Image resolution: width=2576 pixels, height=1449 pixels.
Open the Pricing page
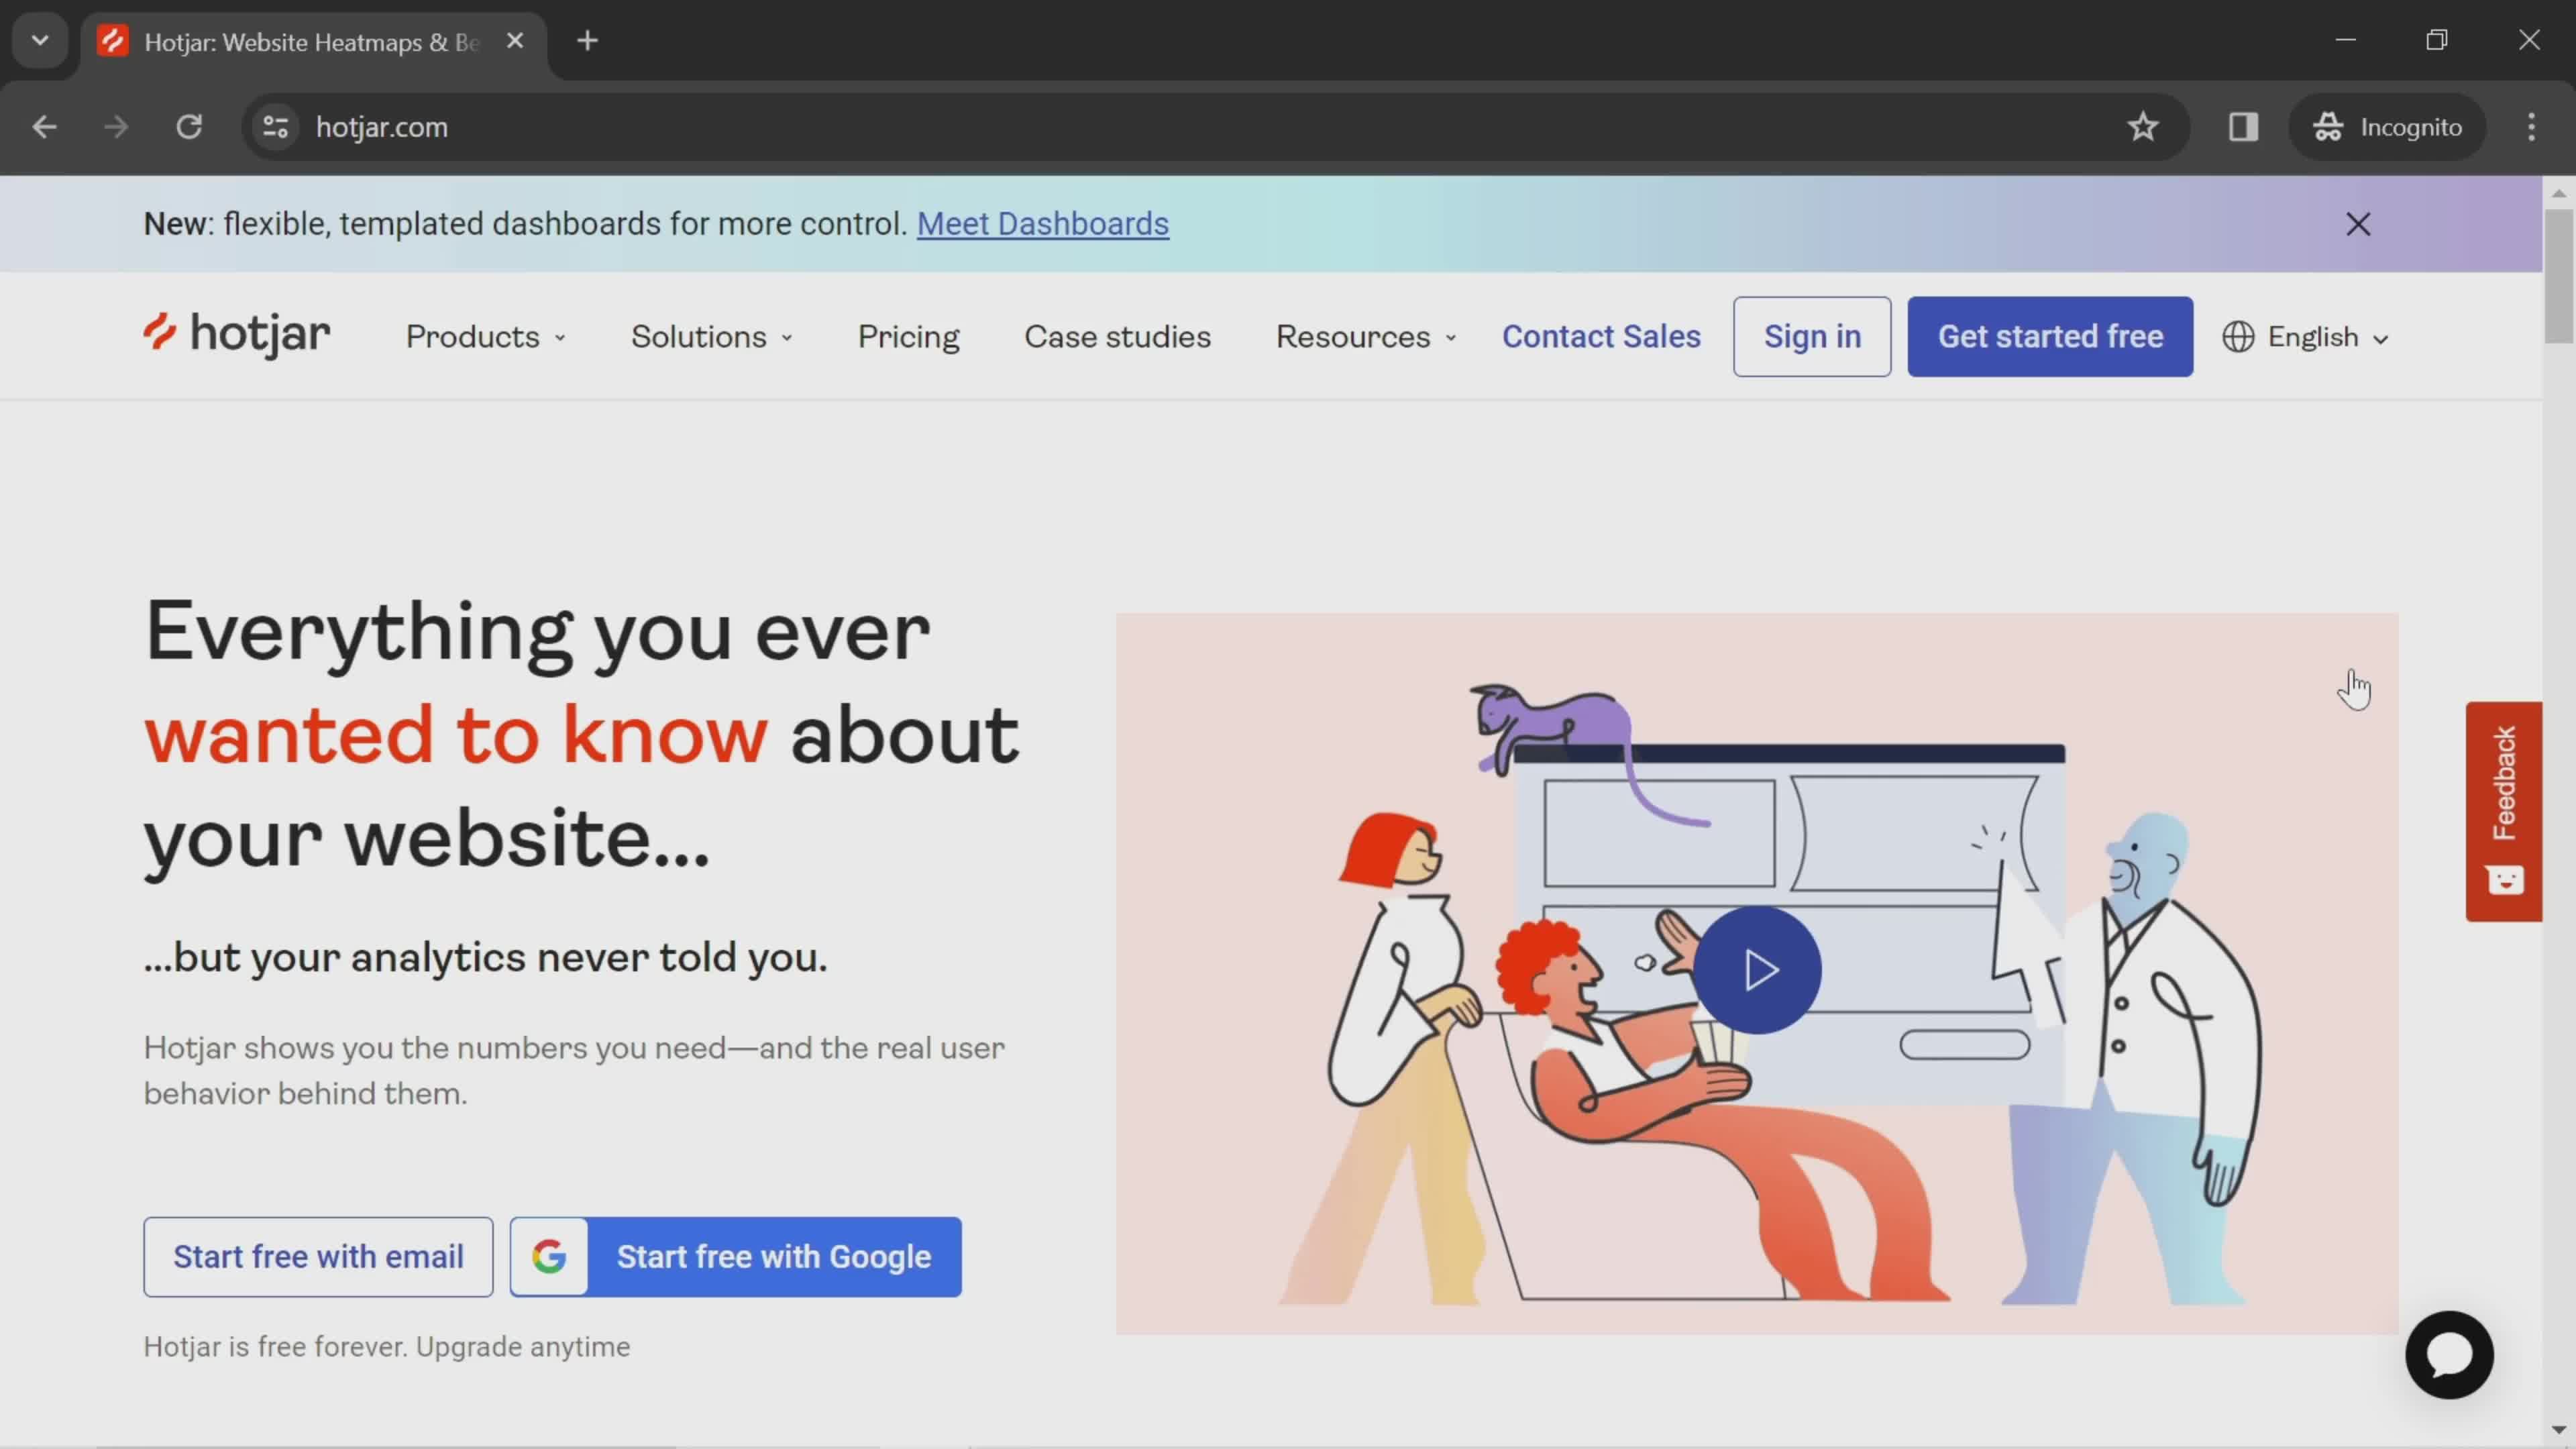[x=908, y=336]
